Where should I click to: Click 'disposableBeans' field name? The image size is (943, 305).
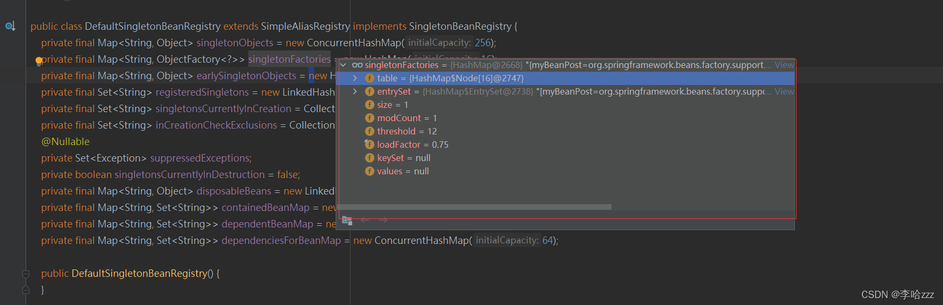click(234, 191)
